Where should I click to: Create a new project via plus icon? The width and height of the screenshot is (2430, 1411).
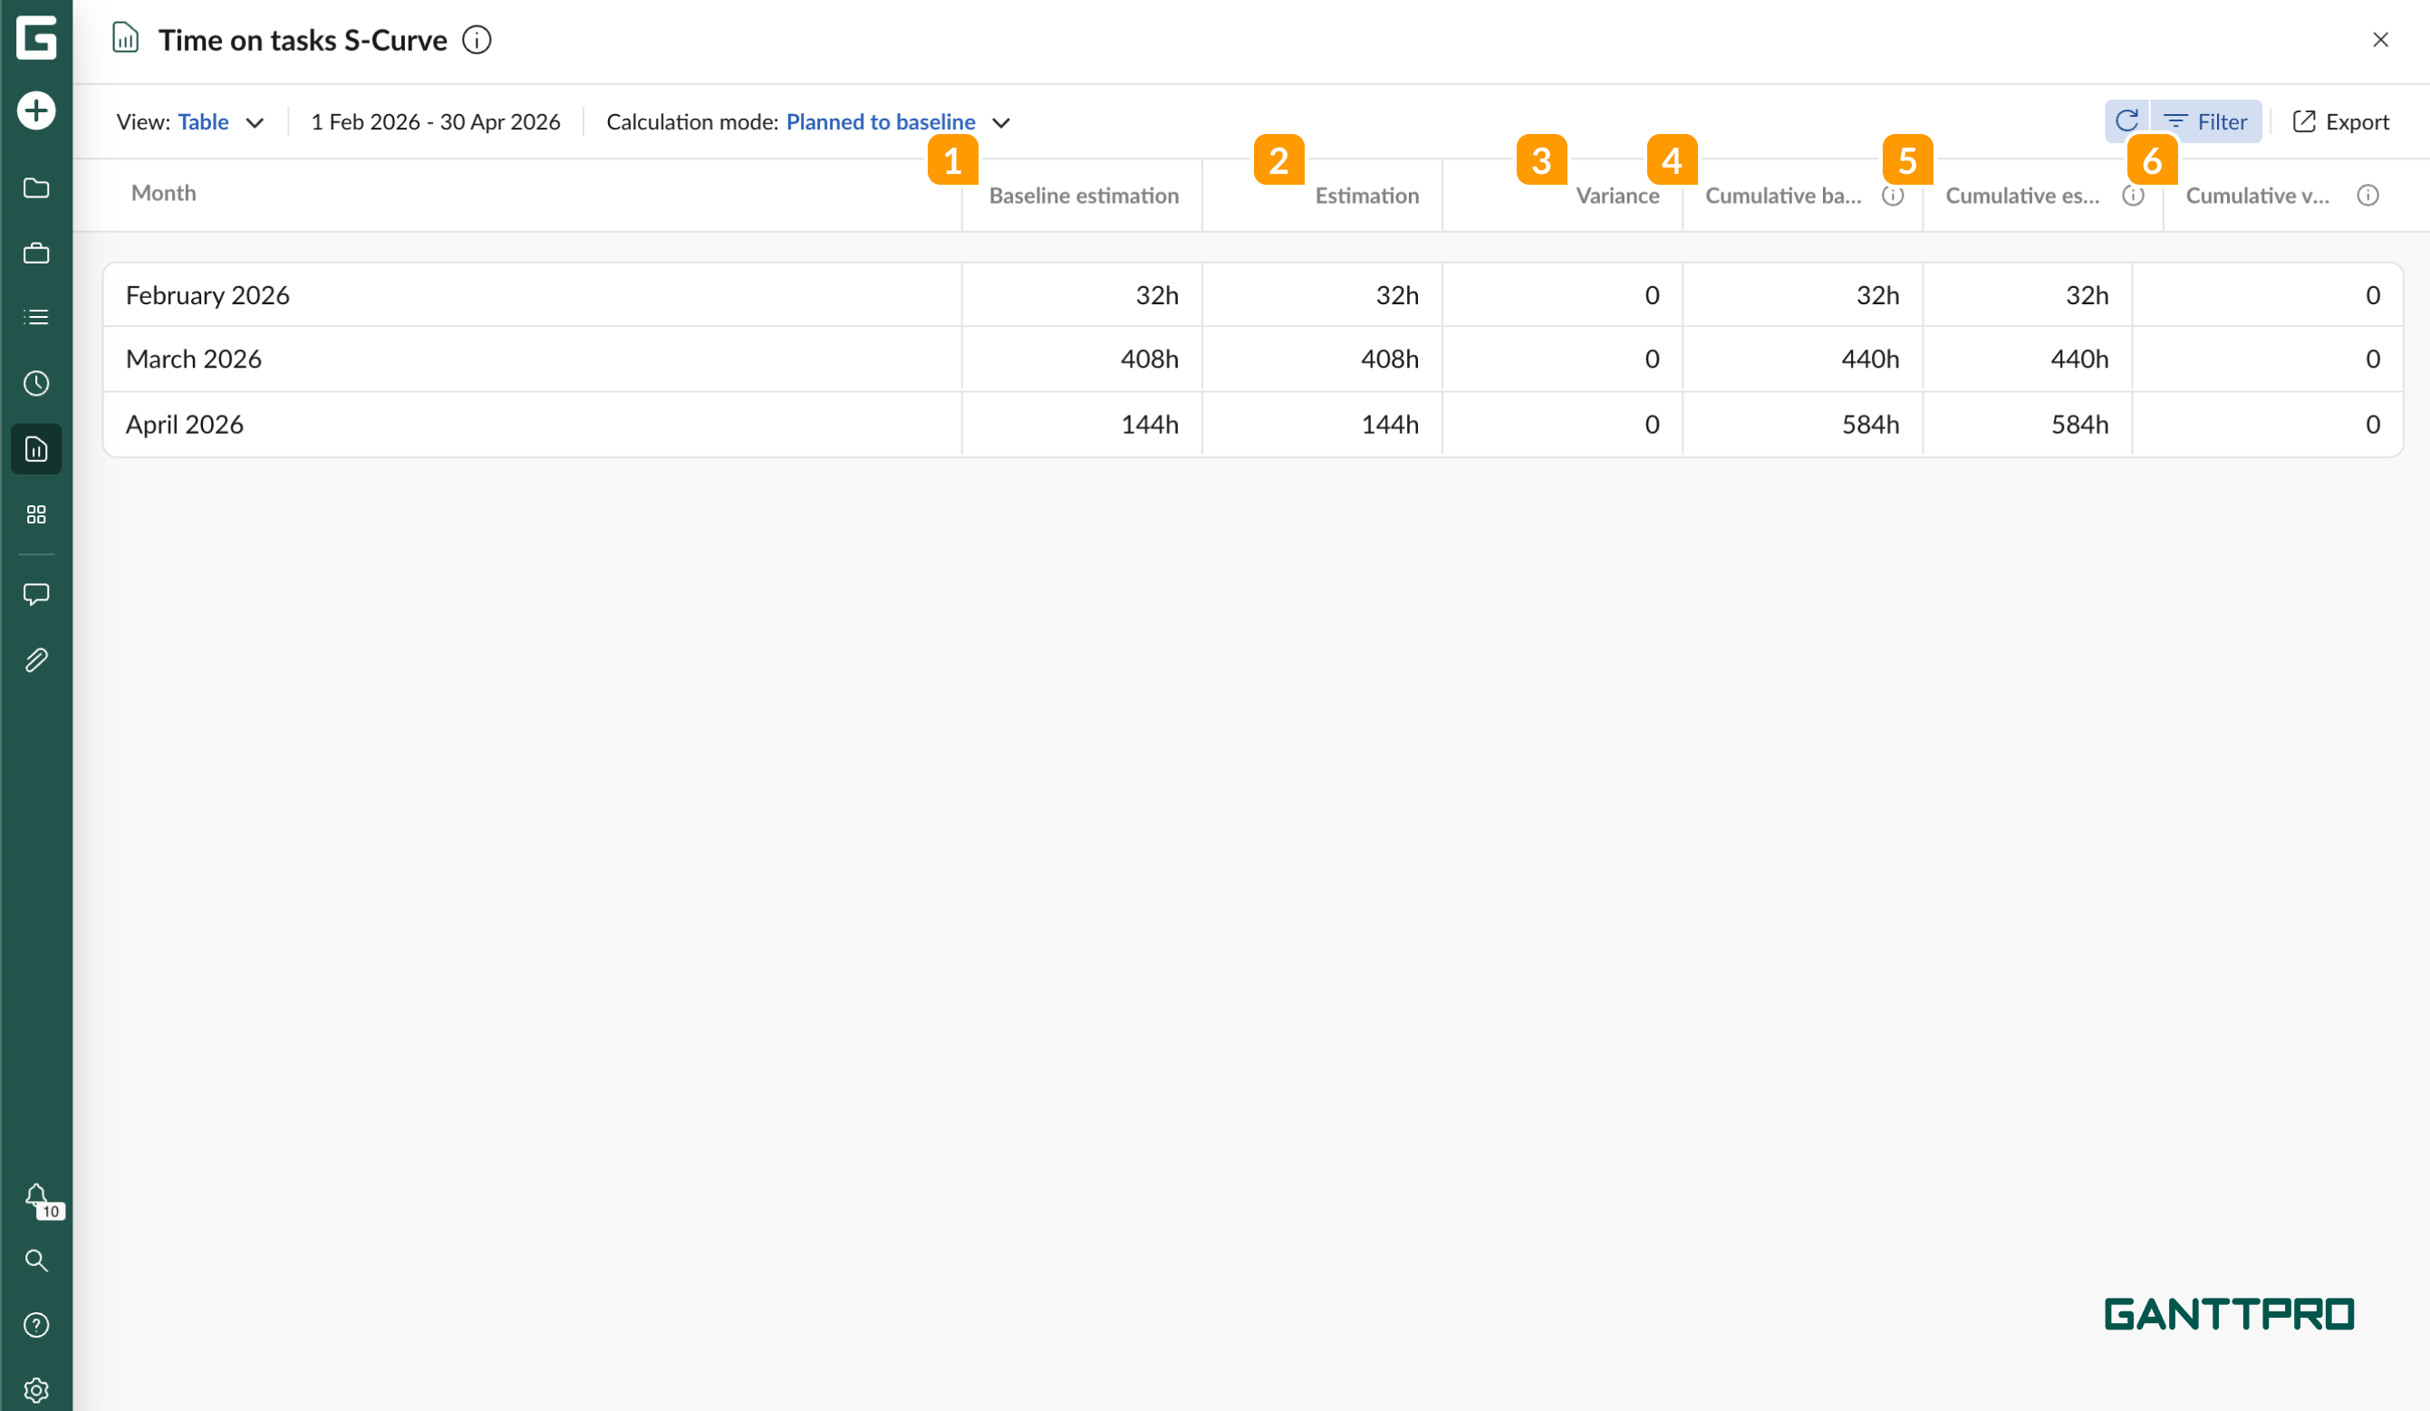point(35,110)
